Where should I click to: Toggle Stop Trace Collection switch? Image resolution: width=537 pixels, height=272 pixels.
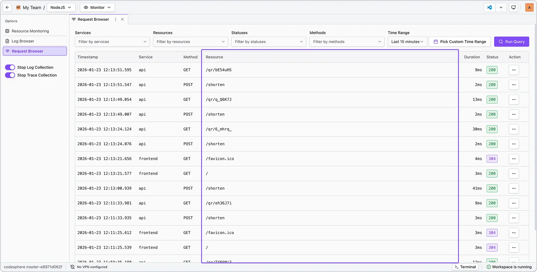pos(10,75)
